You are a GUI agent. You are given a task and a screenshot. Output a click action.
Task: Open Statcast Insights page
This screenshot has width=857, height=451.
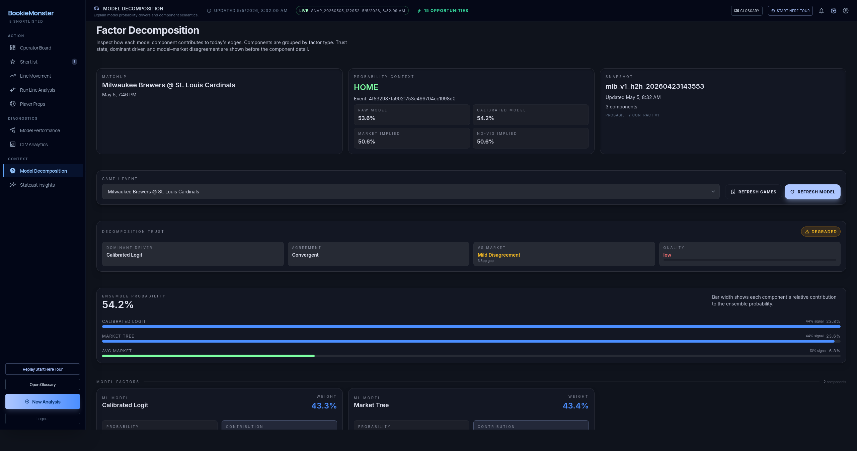[43, 185]
